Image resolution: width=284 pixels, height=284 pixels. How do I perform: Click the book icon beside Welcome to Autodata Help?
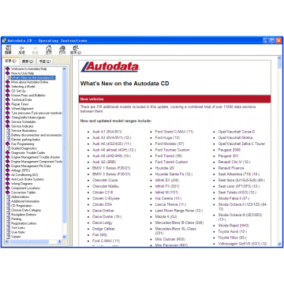pyautogui.click(x=8, y=69)
